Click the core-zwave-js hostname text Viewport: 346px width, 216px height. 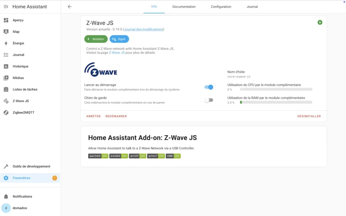tap(239, 77)
